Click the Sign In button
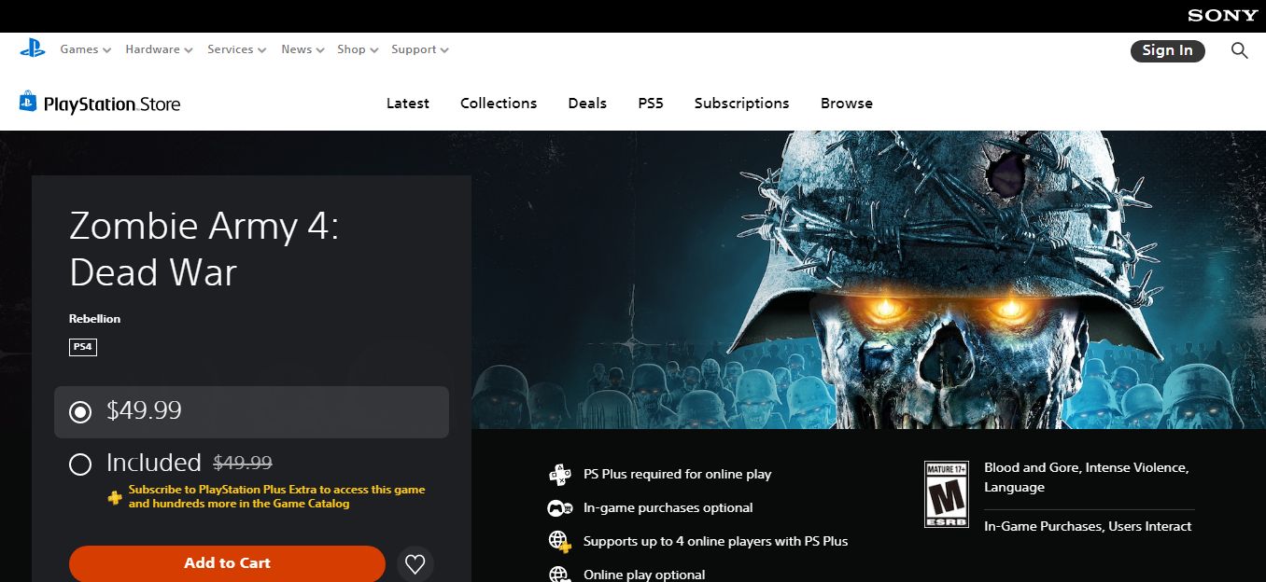1266x582 pixels. tap(1167, 50)
